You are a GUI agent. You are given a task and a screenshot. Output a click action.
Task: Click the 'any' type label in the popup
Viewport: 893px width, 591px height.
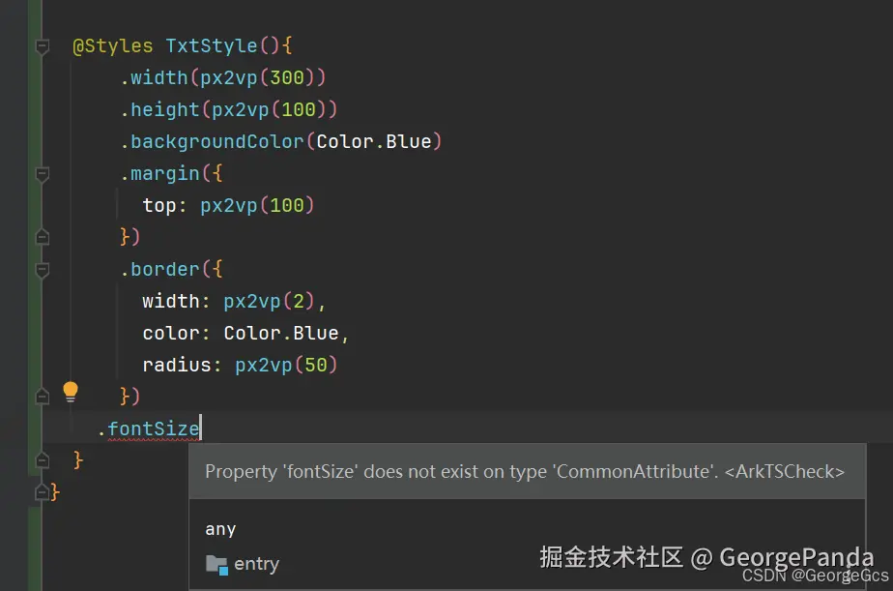(220, 529)
